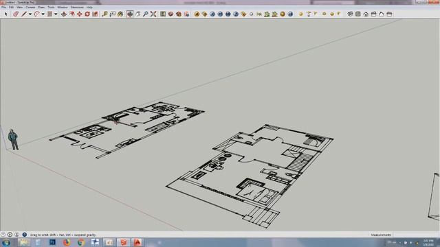Select the Rectangle shape tool
Screen dimensions: 440x247
[x=49, y=14]
